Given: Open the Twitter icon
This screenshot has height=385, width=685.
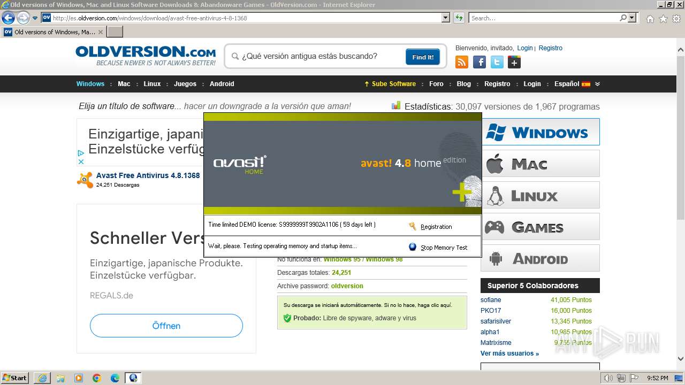Looking at the screenshot, I should click(497, 63).
